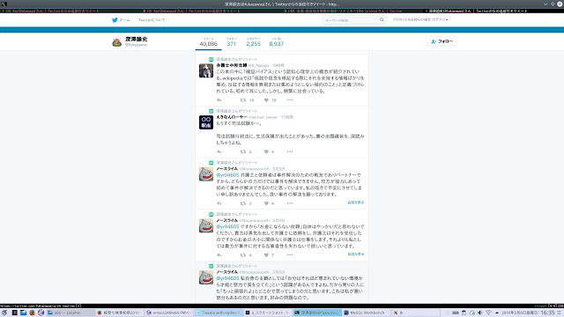564x317 pixels.
Task: Retweet the えきなんローヤー tweet
Action: (243, 151)
